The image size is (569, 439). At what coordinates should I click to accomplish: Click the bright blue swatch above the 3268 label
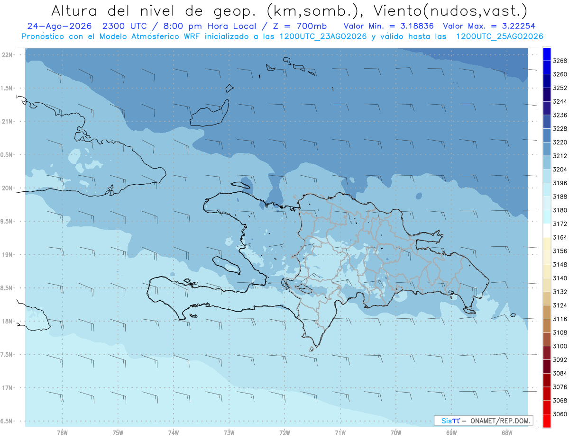pos(546,54)
